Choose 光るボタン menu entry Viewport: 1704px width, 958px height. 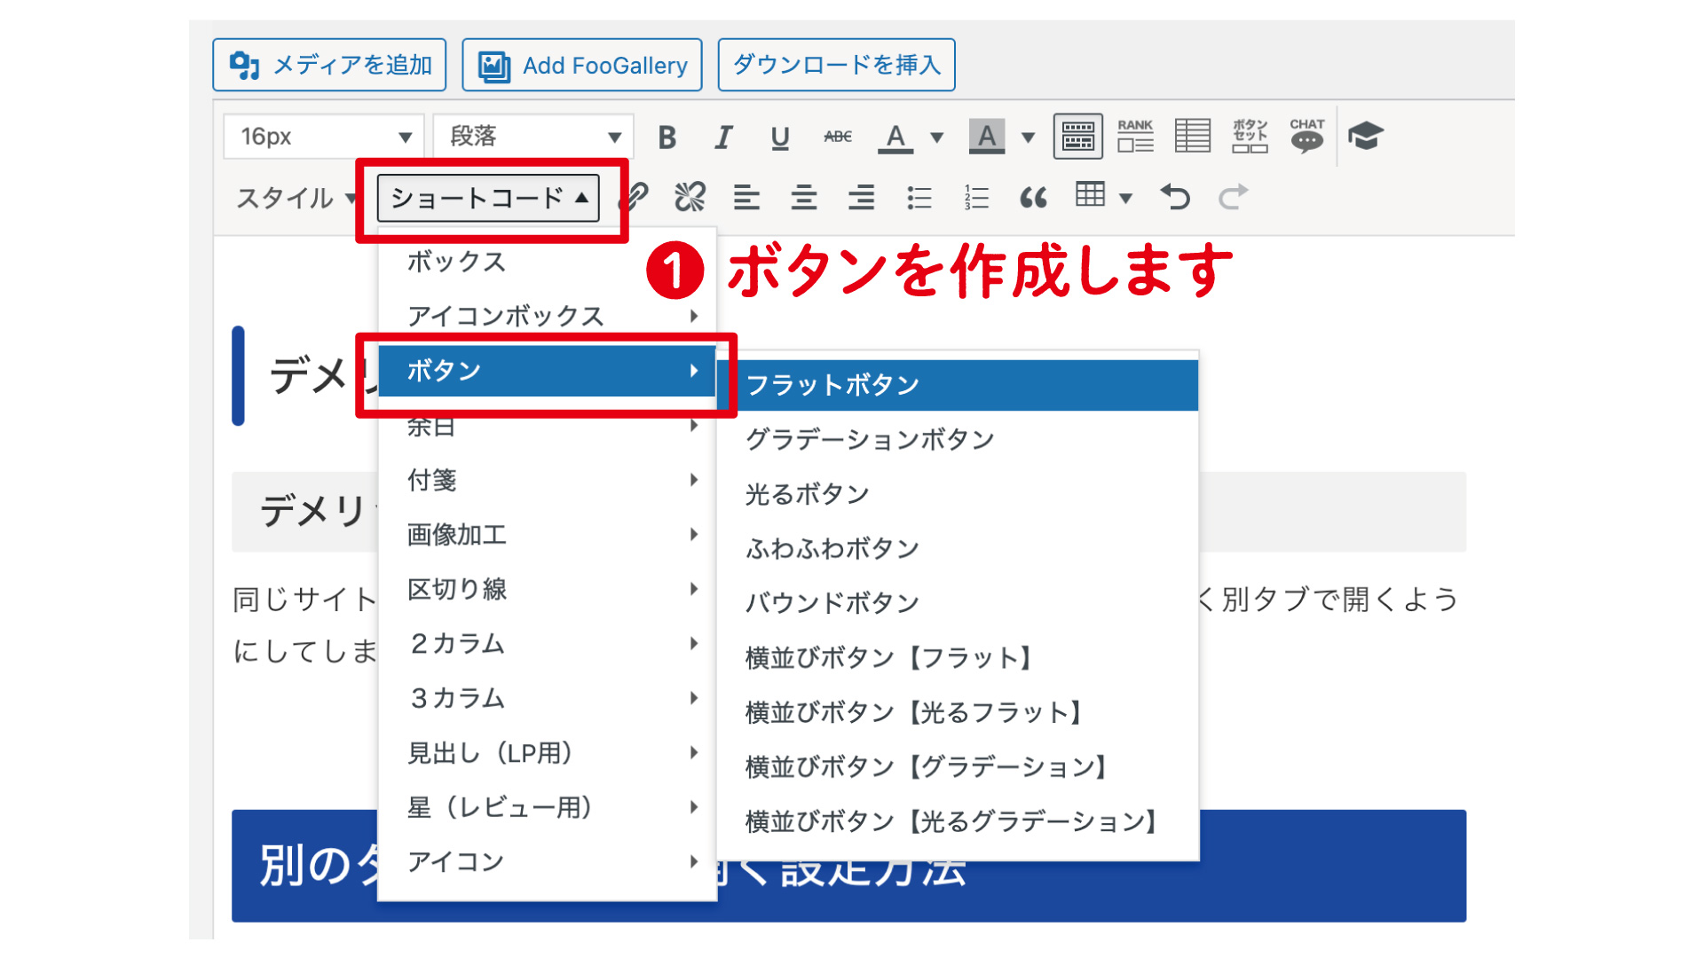click(808, 494)
